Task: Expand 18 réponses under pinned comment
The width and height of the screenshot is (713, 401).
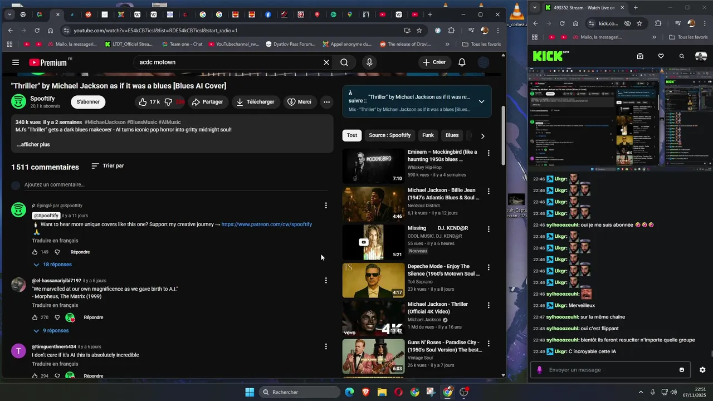Action: click(x=52, y=265)
